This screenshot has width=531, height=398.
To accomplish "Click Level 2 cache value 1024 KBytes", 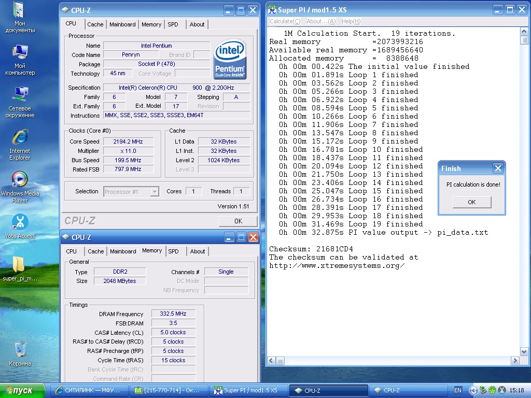I will coord(223,160).
